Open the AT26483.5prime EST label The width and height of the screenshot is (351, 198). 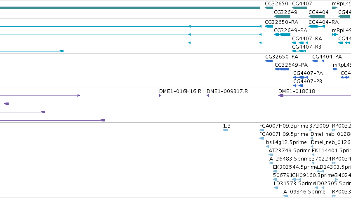[x=290, y=159]
